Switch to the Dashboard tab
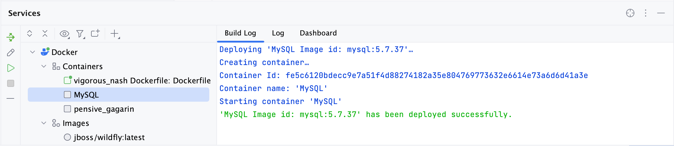 coord(318,33)
